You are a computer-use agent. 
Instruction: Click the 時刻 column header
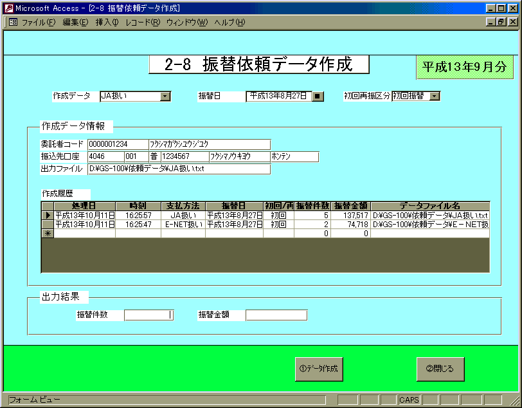[x=138, y=206]
